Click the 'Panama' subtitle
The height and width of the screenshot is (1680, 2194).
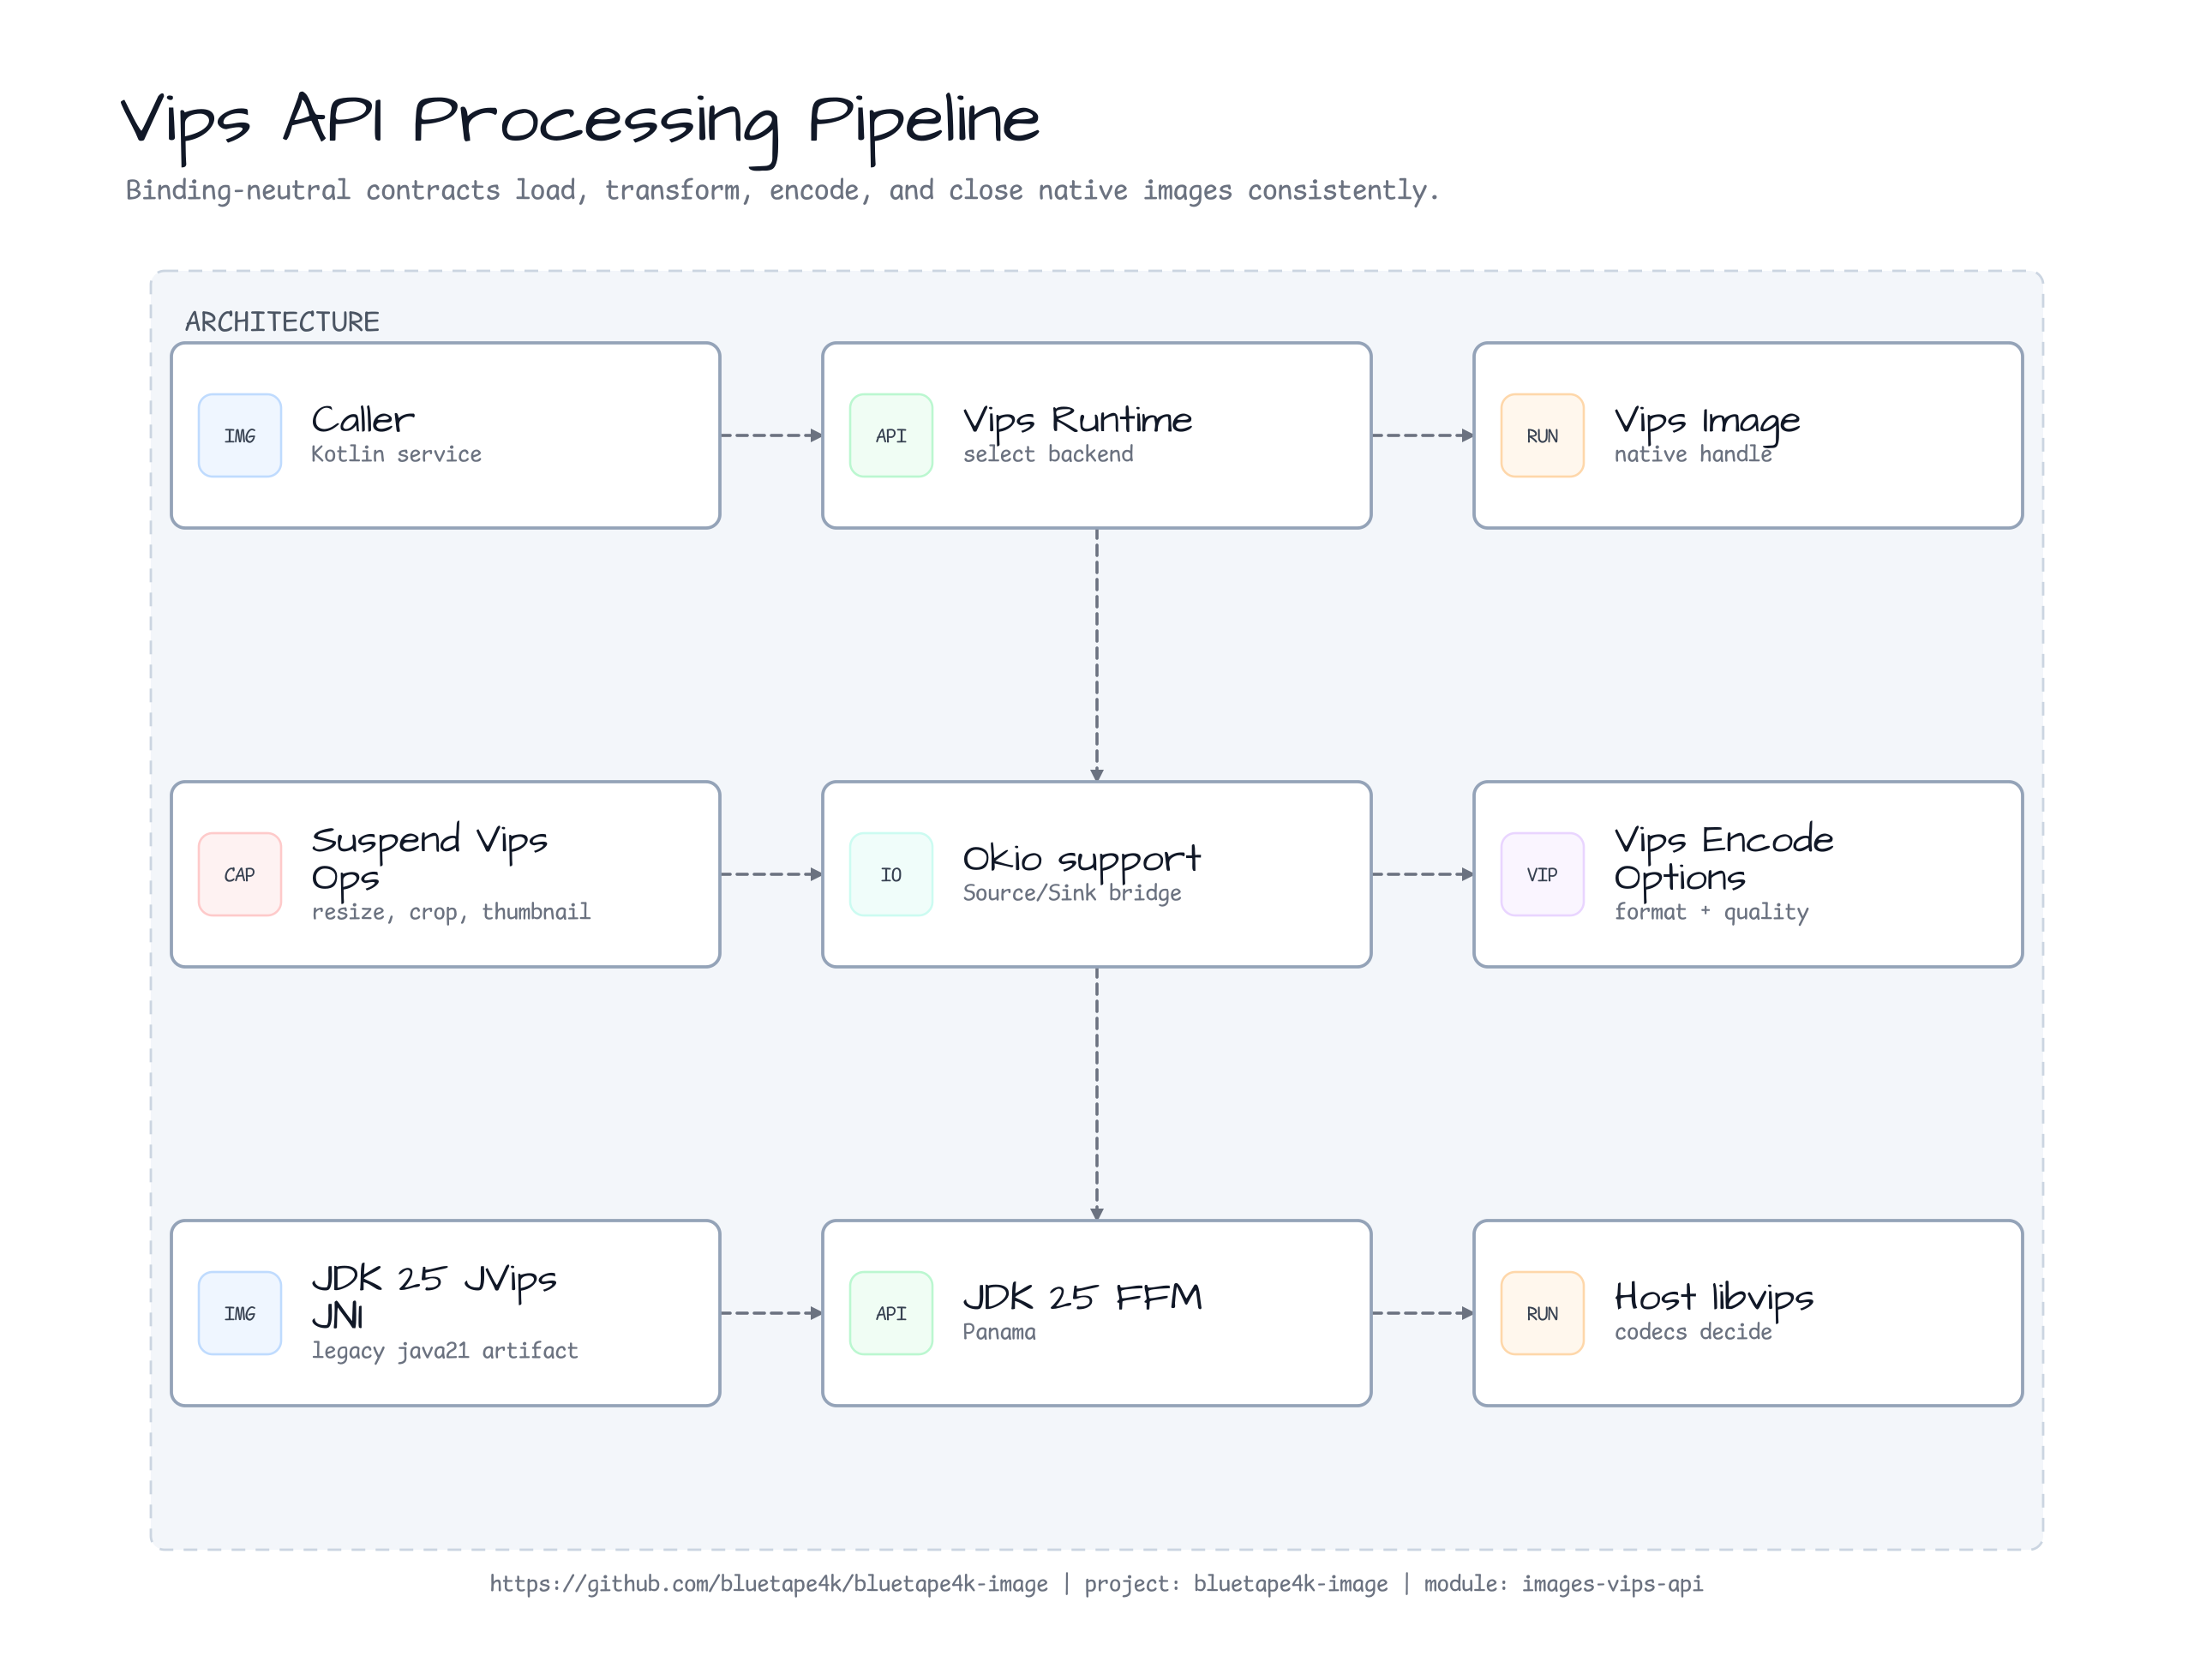tap(999, 1332)
